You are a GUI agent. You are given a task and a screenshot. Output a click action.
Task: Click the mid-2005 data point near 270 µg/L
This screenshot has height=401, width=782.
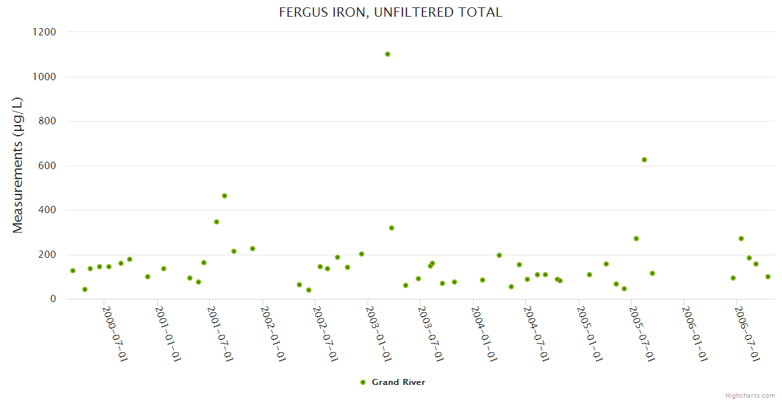point(636,239)
